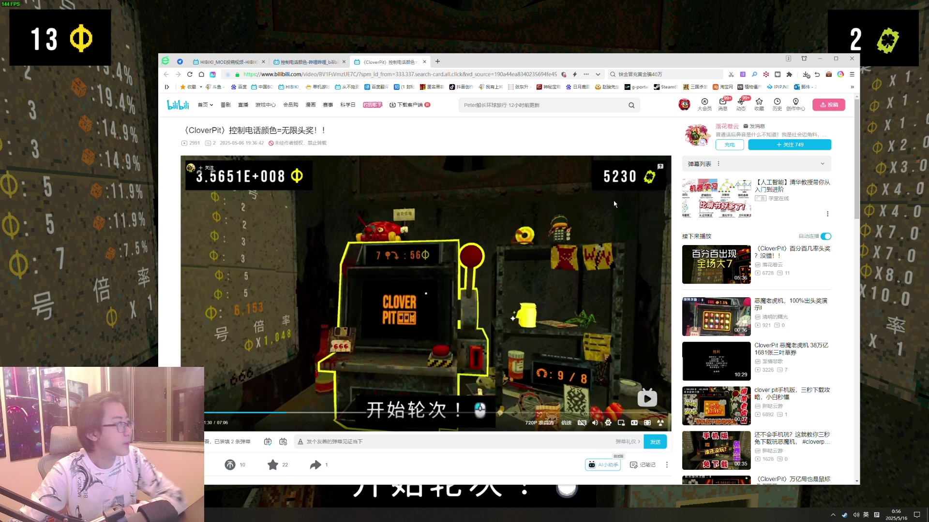929x522 pixels.
Task: Open the 漫画 nav item
Action: click(x=311, y=105)
